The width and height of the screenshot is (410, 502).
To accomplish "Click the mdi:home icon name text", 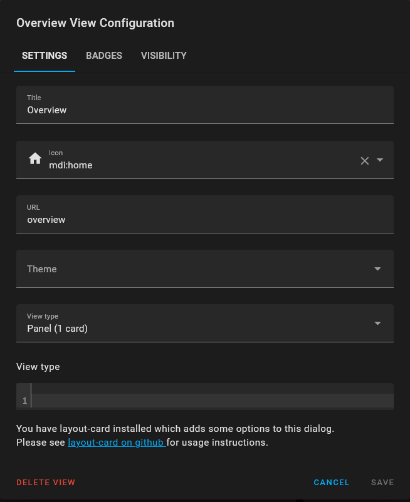I will [71, 165].
